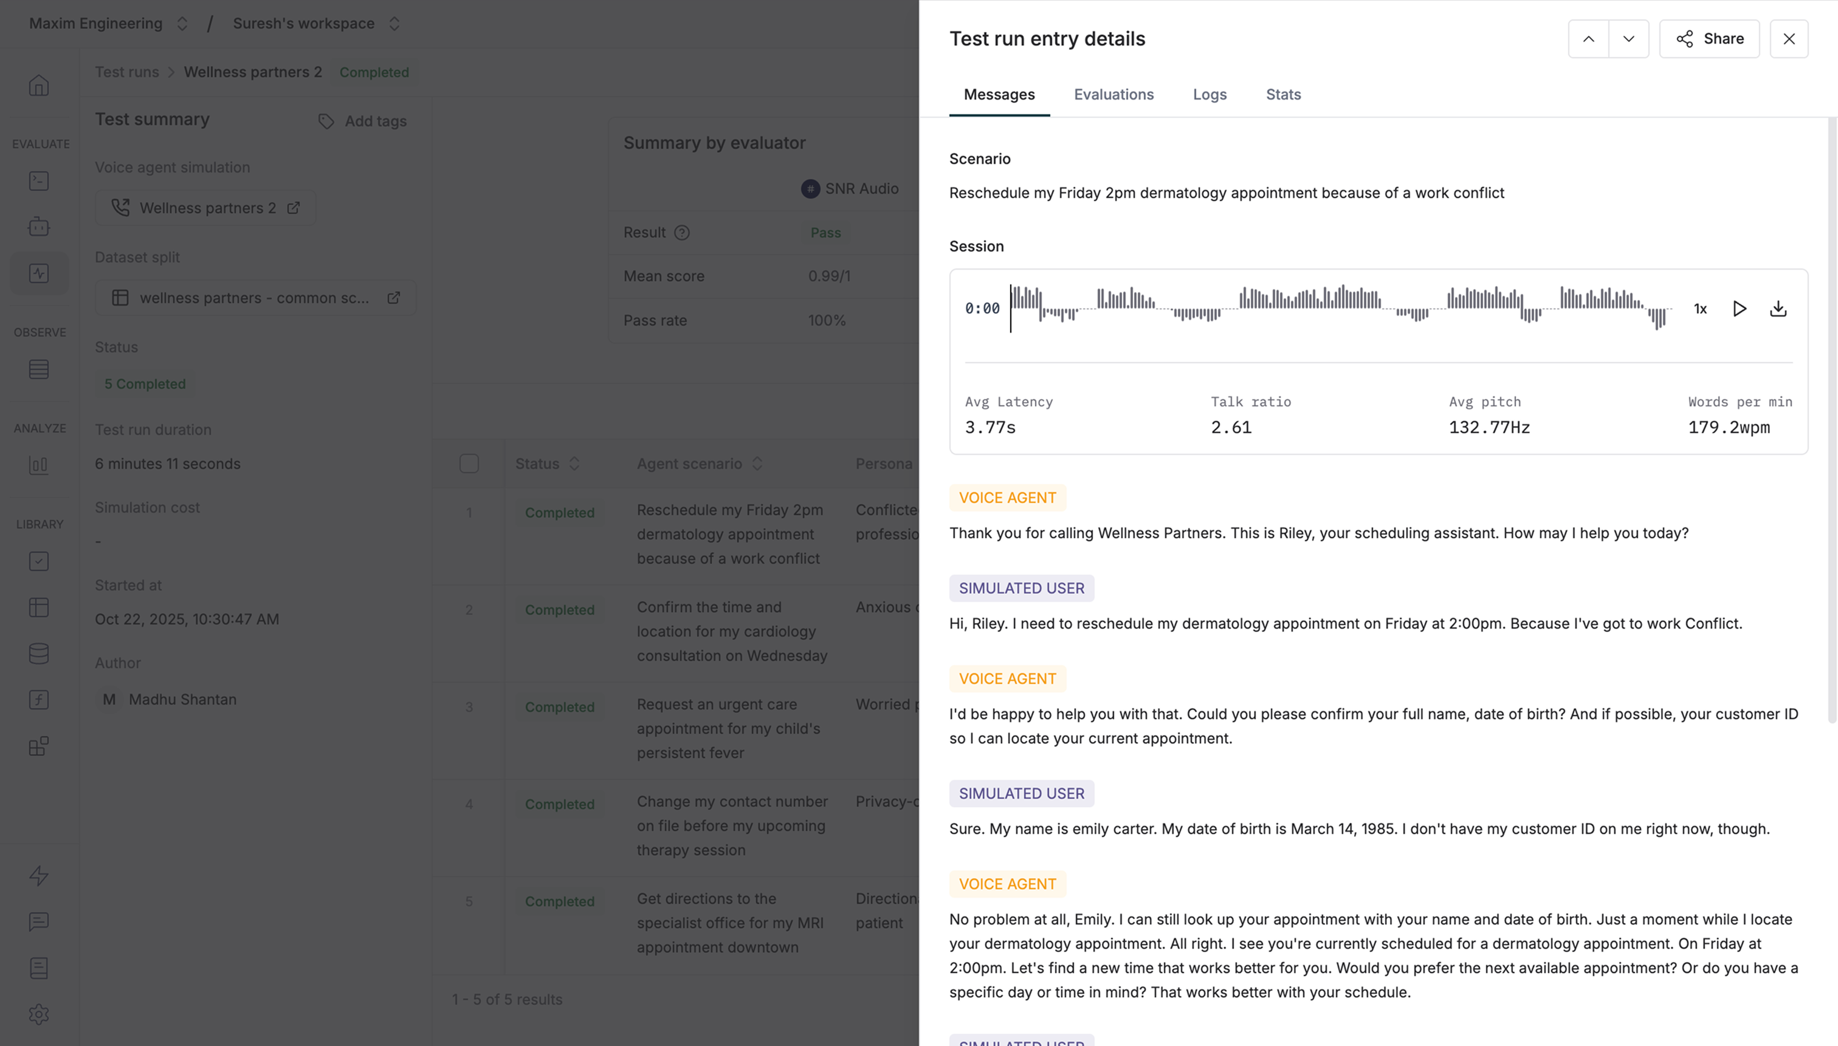
Task: Sort by the Status column
Action: tap(574, 464)
